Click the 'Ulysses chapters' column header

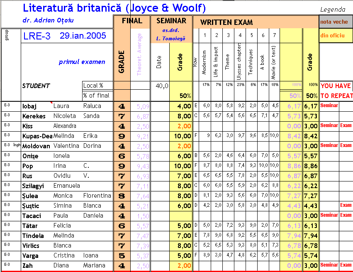pyautogui.click(x=239, y=61)
